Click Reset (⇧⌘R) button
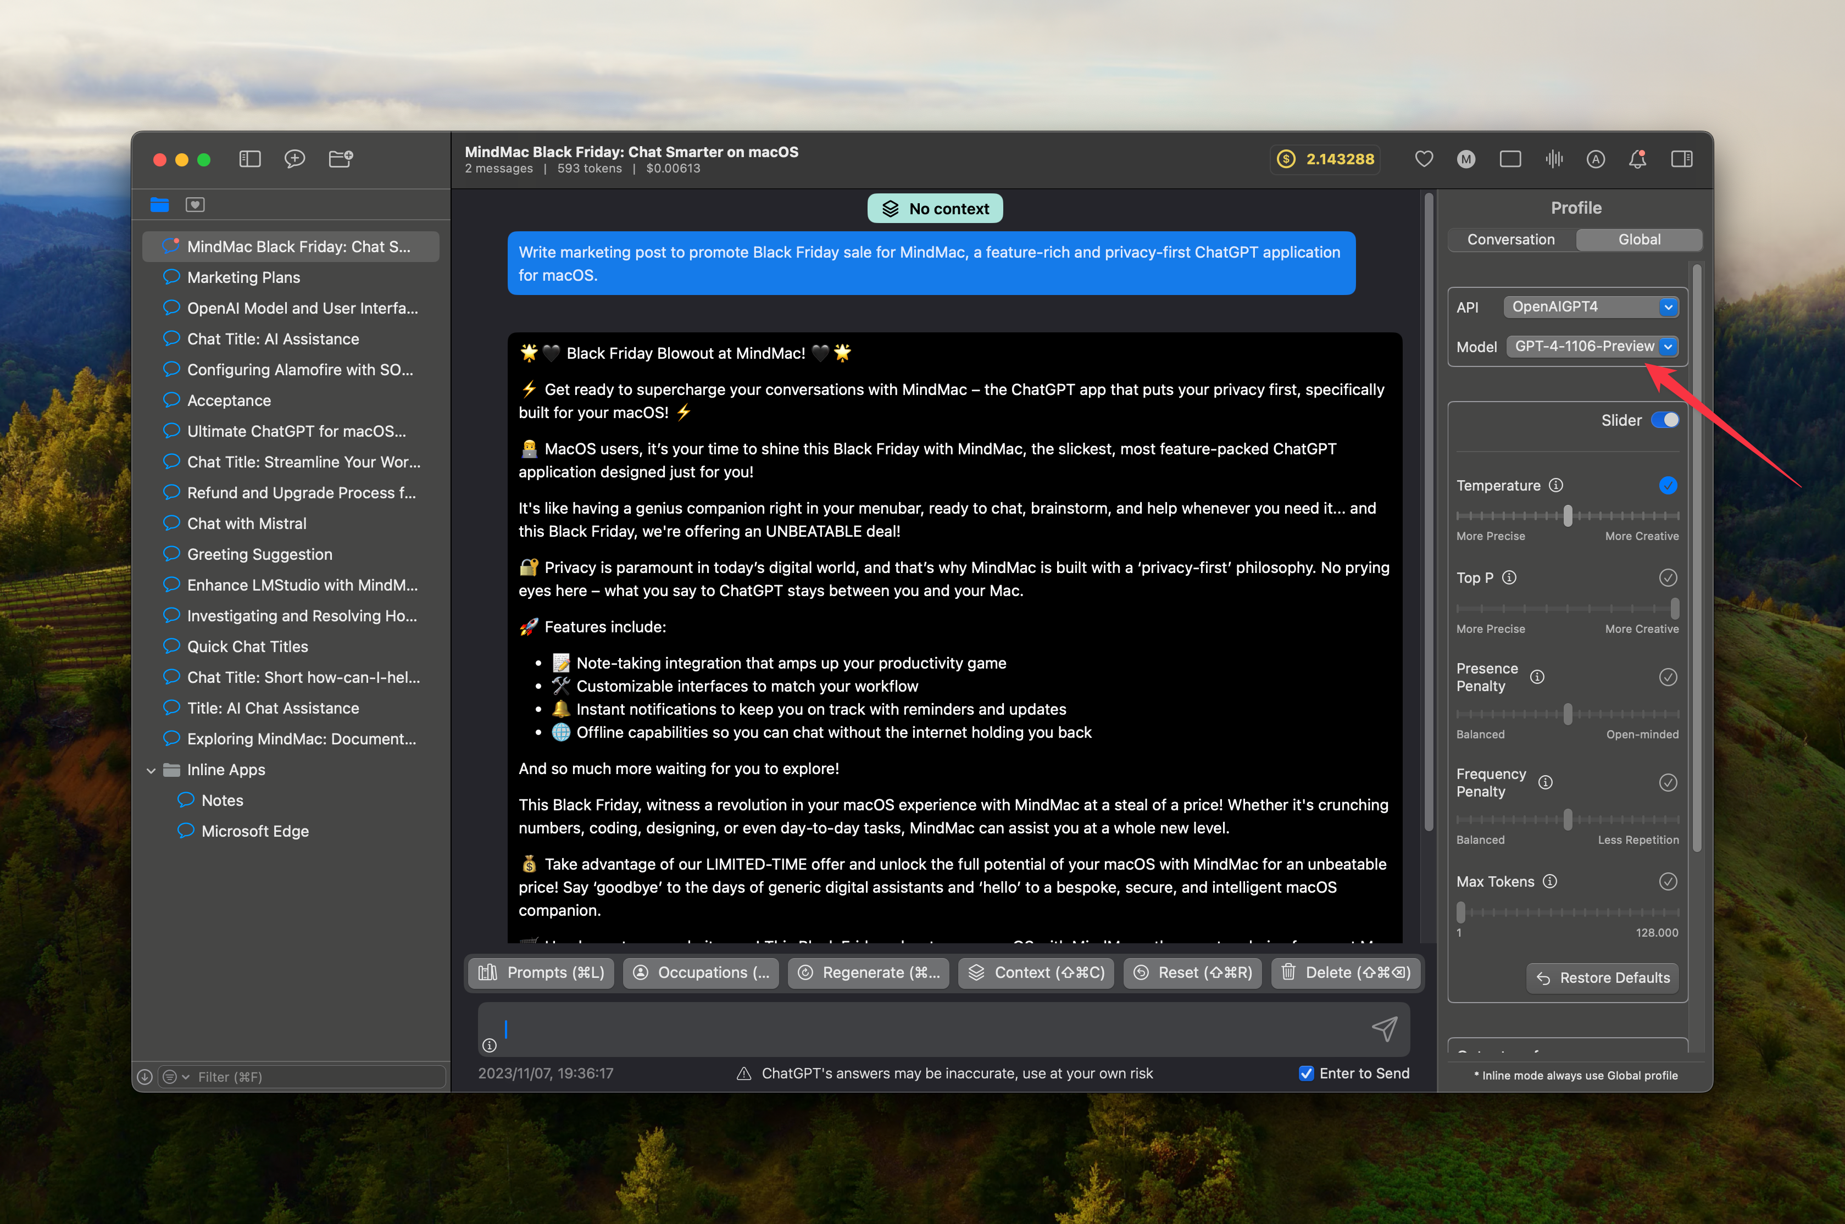The width and height of the screenshot is (1845, 1224). [x=1192, y=972]
